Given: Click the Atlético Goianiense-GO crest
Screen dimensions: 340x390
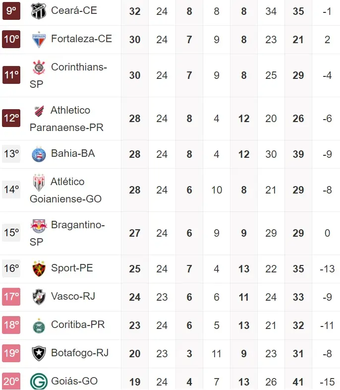Looking at the screenshot, I should (x=39, y=182).
